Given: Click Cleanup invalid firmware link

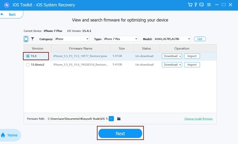Looking at the screenshot, I should pyautogui.click(x=198, y=119).
